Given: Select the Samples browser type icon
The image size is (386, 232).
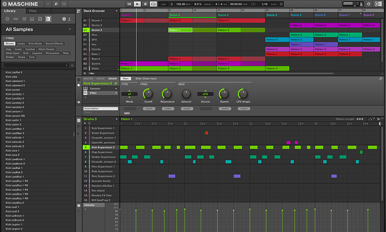Looking at the screenshot, I should pyautogui.click(x=48, y=19).
